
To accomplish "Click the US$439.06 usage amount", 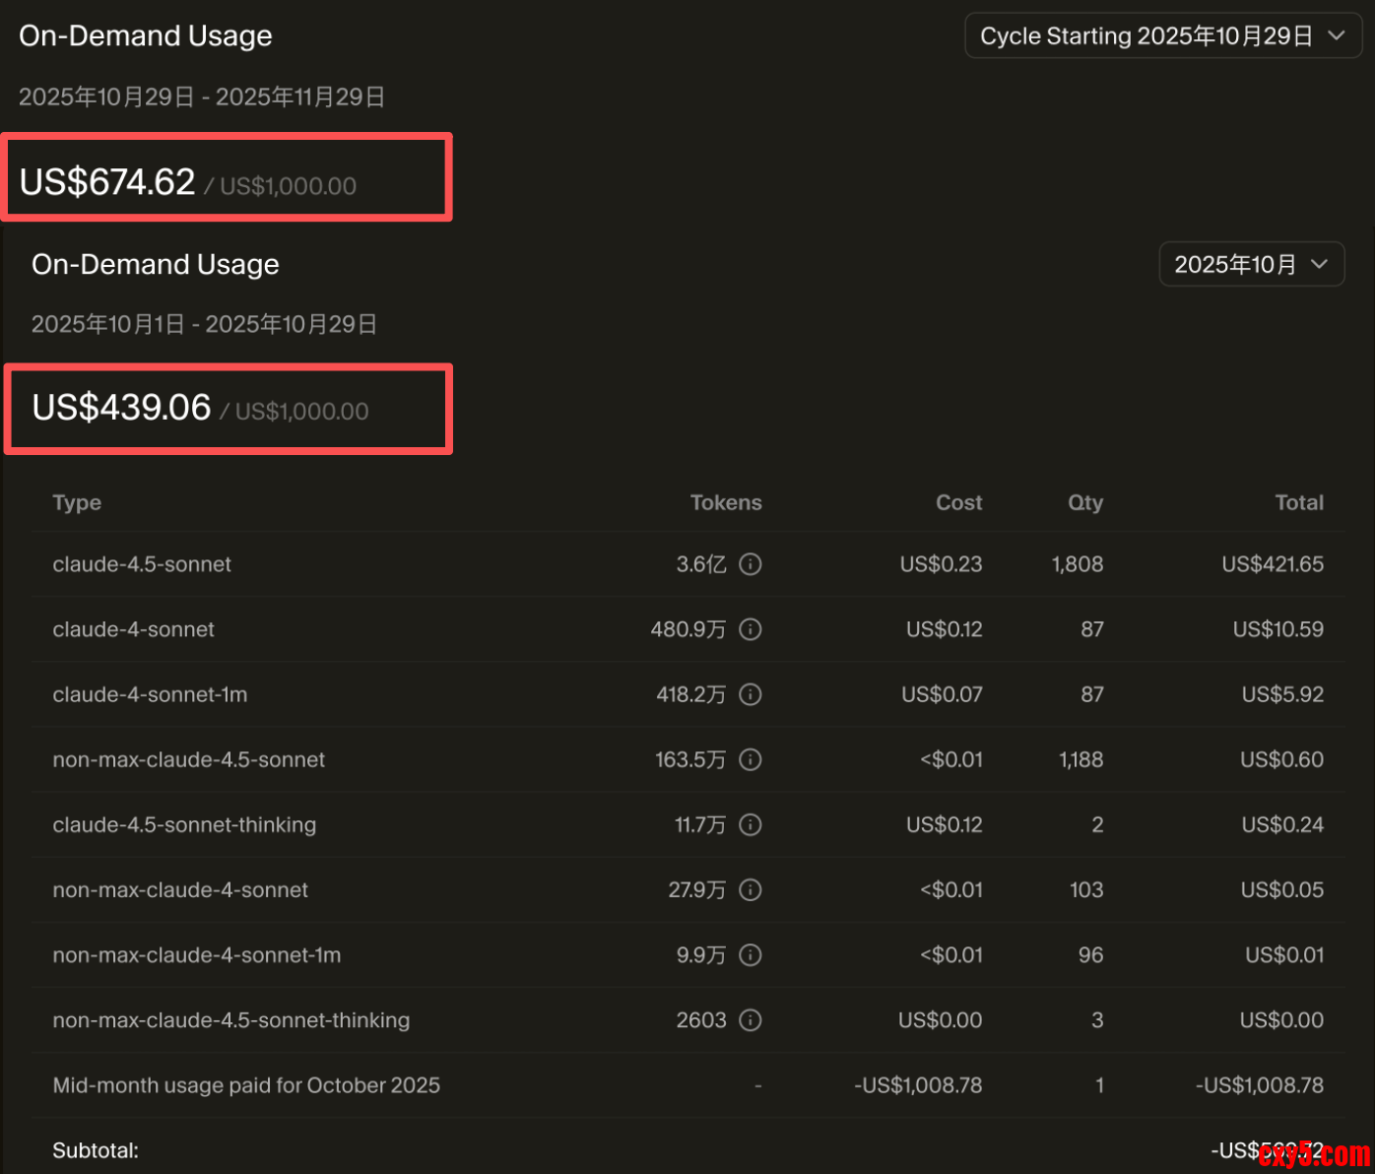I will (121, 408).
